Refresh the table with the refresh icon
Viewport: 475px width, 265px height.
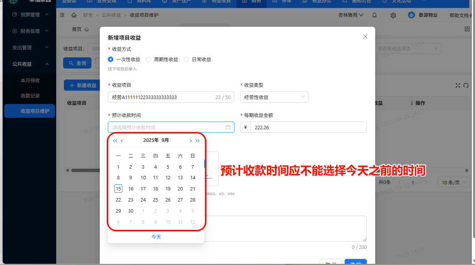pos(466,86)
